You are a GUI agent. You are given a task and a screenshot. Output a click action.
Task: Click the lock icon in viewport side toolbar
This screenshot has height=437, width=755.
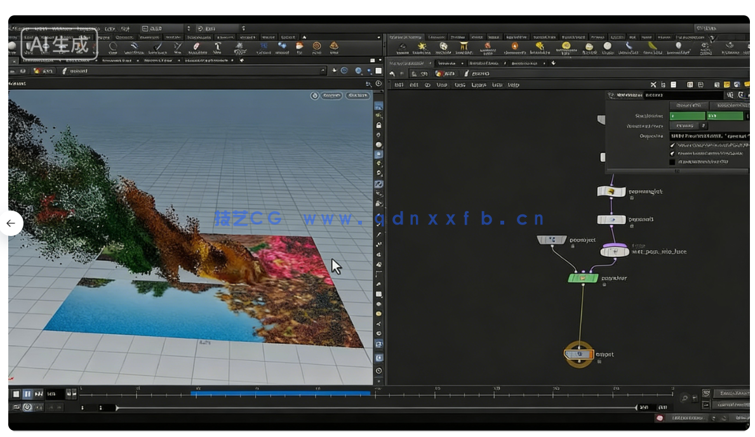point(378,125)
